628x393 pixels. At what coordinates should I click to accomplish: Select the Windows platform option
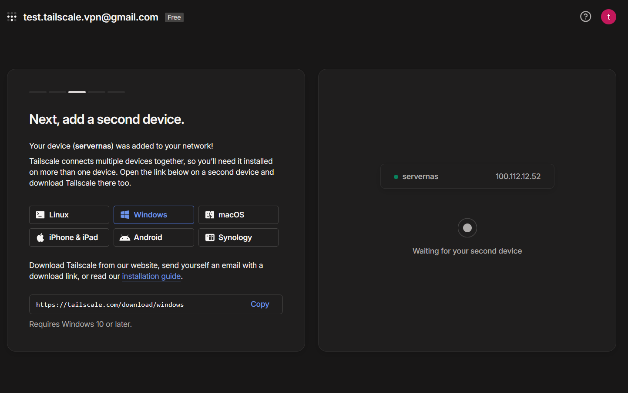tap(154, 215)
